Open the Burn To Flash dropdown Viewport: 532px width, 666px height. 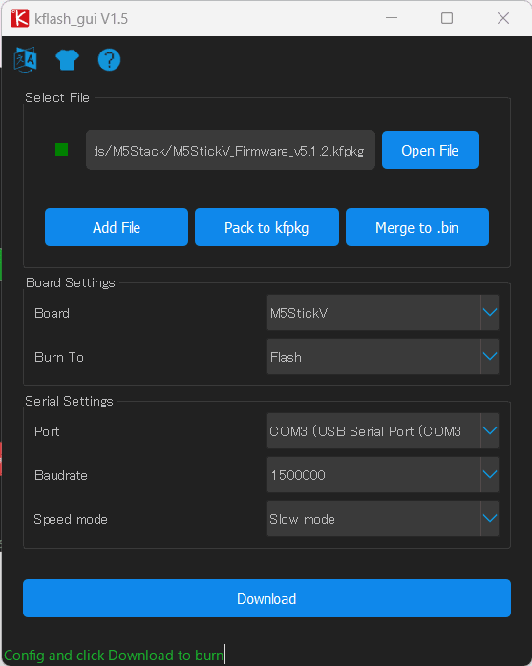click(383, 357)
